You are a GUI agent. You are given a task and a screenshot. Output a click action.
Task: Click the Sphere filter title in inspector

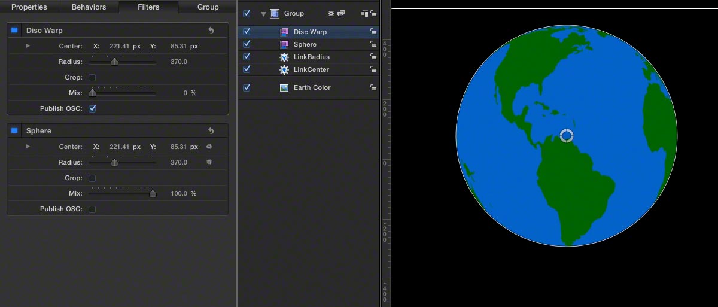click(39, 131)
